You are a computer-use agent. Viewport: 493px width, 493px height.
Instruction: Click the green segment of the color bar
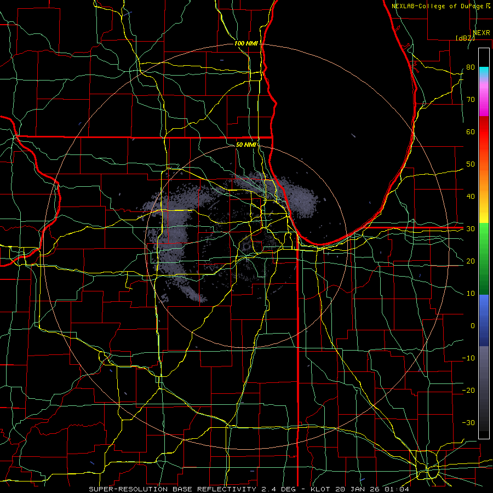click(484, 259)
